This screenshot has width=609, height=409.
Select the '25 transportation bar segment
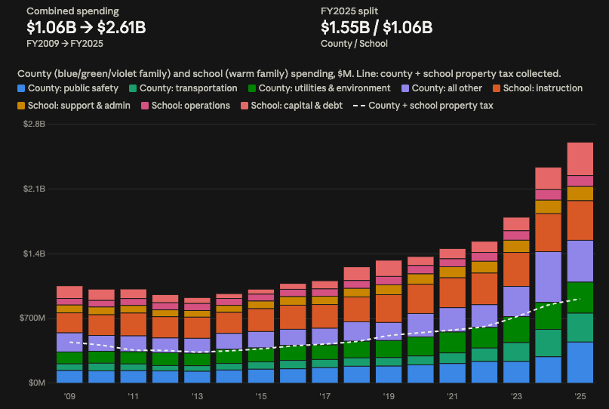[x=580, y=328]
